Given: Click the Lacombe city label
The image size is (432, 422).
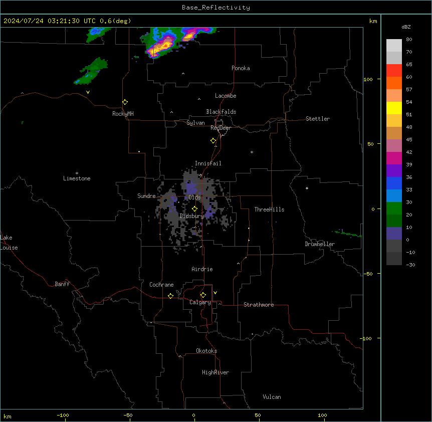Looking at the screenshot, I should [226, 96].
